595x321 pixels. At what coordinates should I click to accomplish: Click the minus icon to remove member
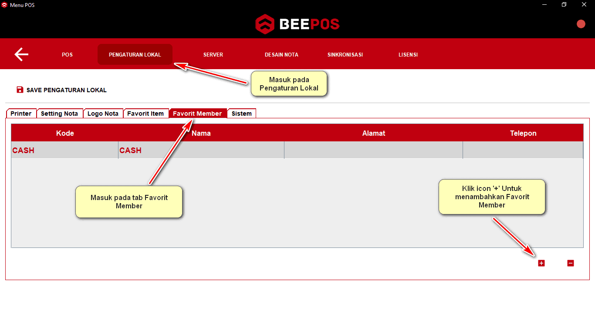(x=570, y=263)
